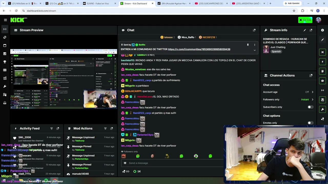Switch to the ARGENTINA GANÓ YouTube tab
The height and width of the screenshot is (184, 328).
point(249,4)
